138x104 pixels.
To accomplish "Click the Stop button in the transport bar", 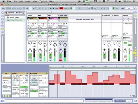I will point(51,8).
